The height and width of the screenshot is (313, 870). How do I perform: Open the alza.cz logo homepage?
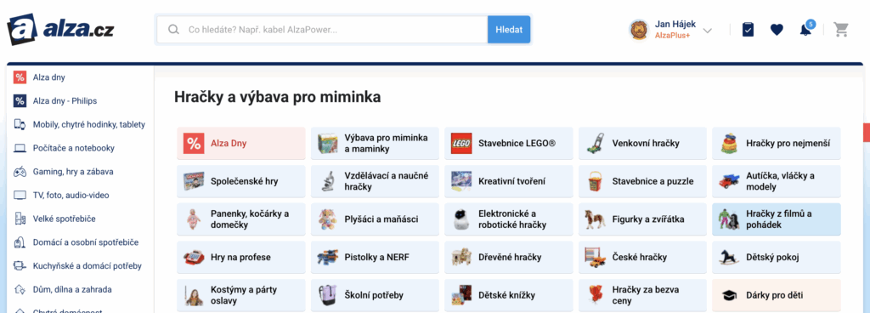tap(60, 30)
